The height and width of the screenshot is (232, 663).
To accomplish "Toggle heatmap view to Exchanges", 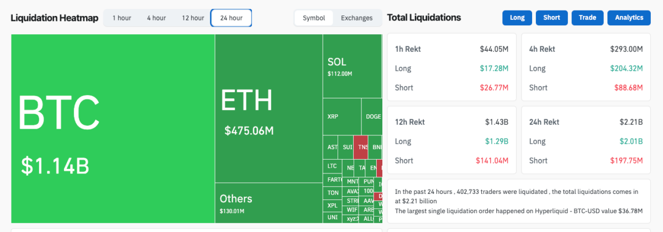I will [356, 18].
